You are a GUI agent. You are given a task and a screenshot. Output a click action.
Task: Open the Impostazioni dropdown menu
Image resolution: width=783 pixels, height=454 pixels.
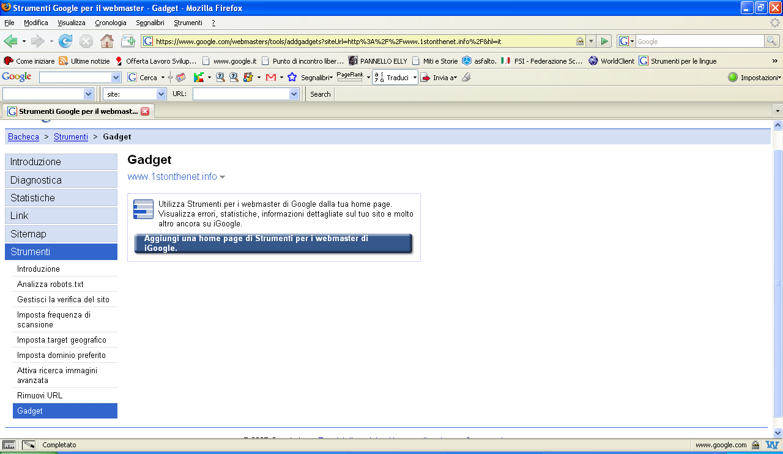pos(780,78)
